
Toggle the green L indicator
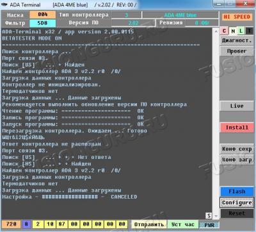(x=241, y=31)
